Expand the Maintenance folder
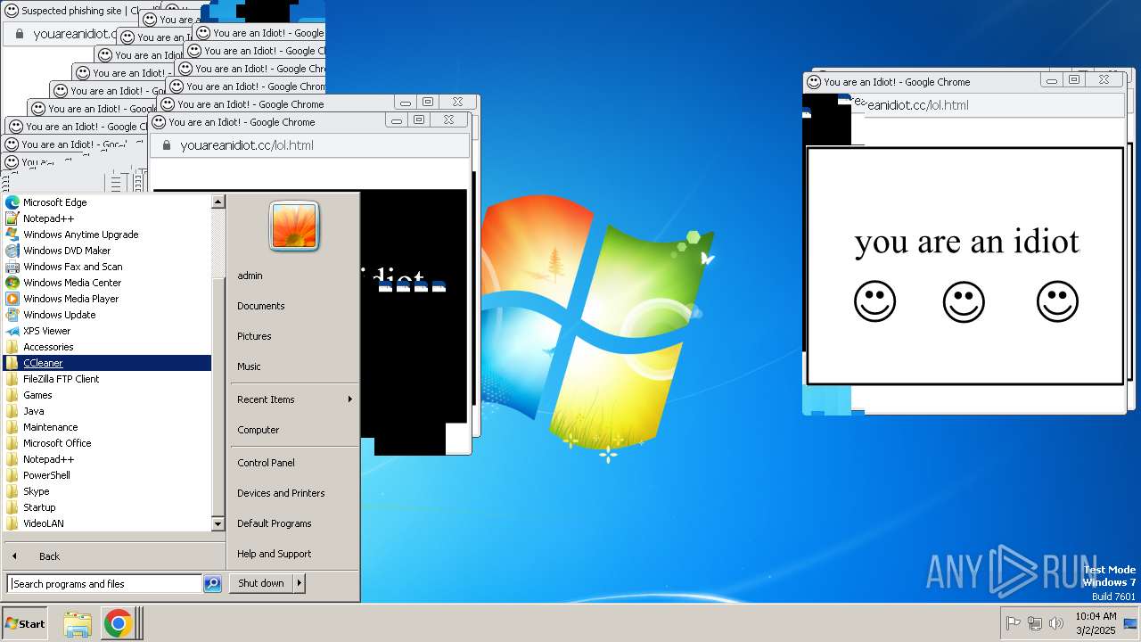This screenshot has width=1141, height=642. [x=107, y=427]
